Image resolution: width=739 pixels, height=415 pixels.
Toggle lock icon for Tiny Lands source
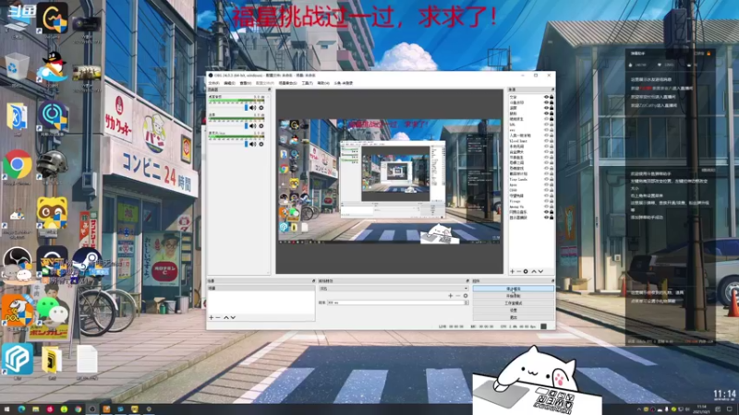pos(551,179)
